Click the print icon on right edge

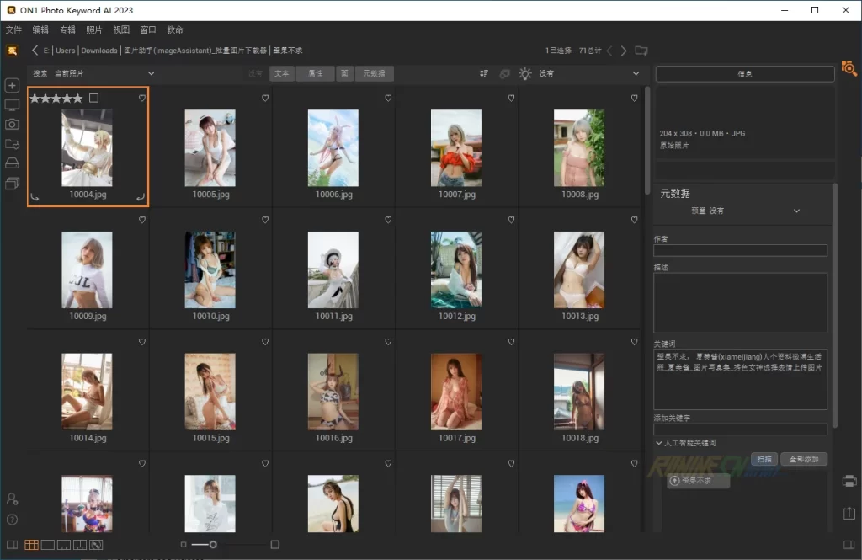click(849, 482)
